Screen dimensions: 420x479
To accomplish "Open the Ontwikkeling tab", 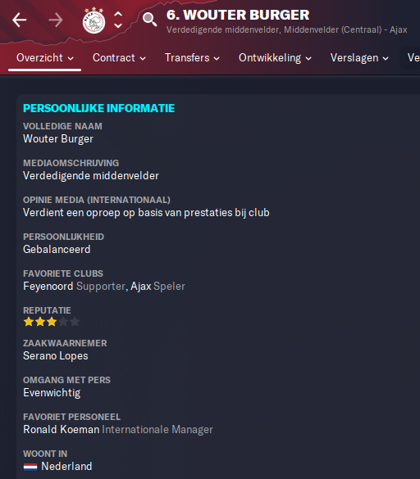I will [275, 58].
